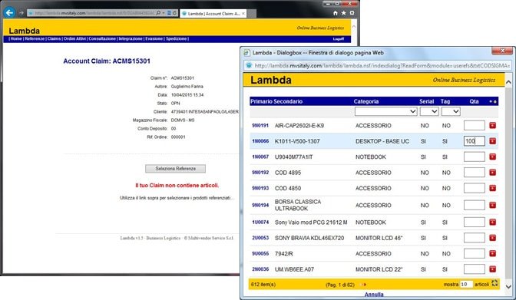Click the mostra articoli count field
This screenshot has width=516, height=300.
(x=466, y=284)
